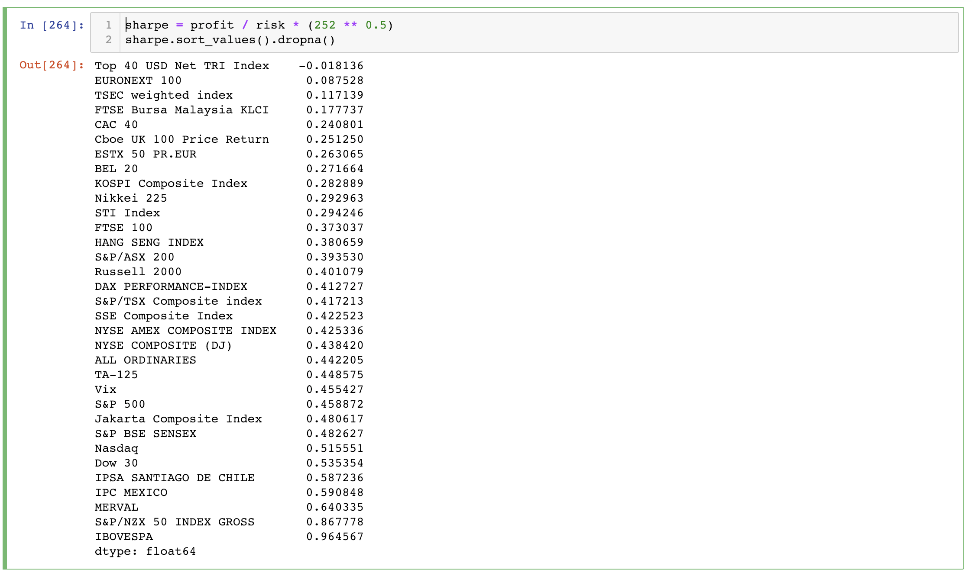Click the value 0.251250
Image resolution: width=972 pixels, height=573 pixels.
335,139
